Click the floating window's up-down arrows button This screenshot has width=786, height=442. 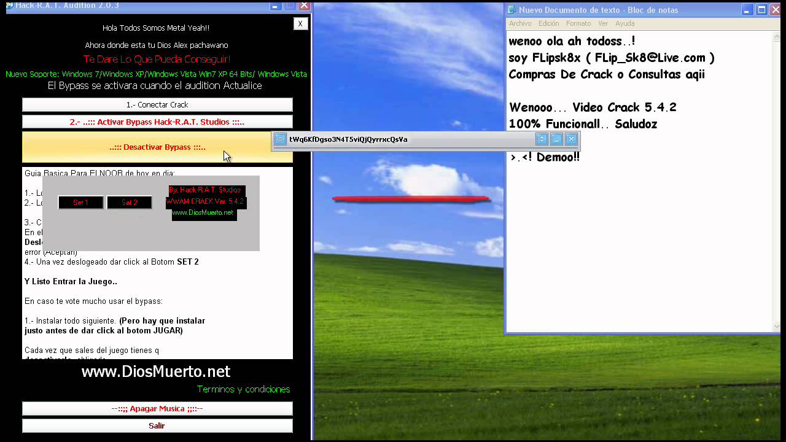[x=542, y=139]
